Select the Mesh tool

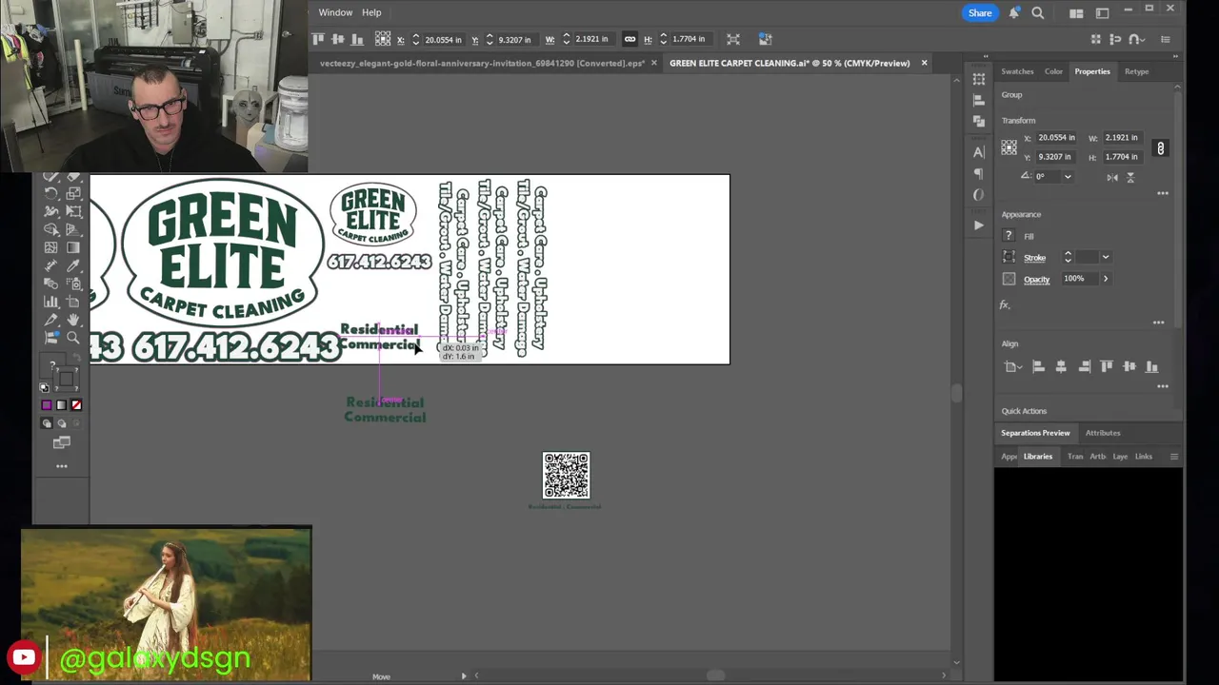pyautogui.click(x=50, y=247)
